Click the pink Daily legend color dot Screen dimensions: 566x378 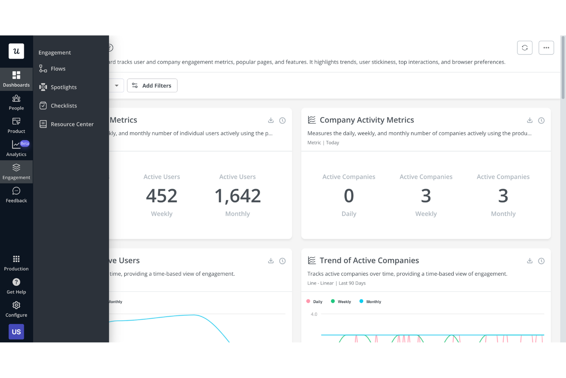click(x=308, y=301)
